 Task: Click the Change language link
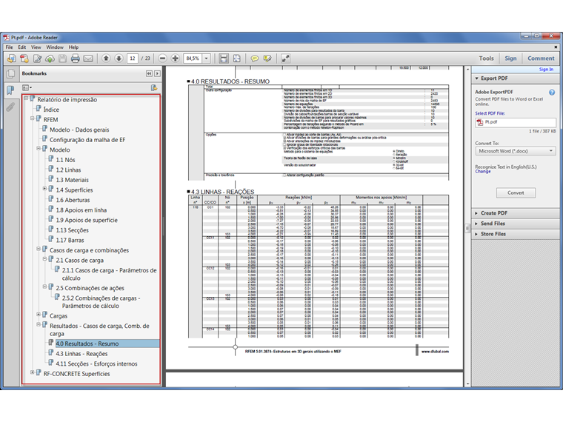point(483,172)
